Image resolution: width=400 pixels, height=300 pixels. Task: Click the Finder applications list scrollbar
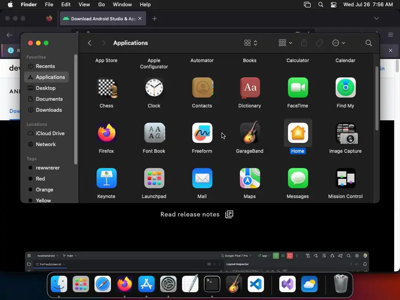pyautogui.click(x=377, y=98)
